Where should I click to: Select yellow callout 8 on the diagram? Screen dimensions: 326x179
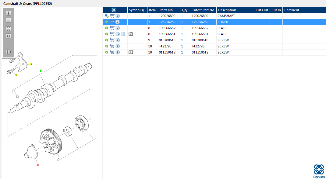31,64
